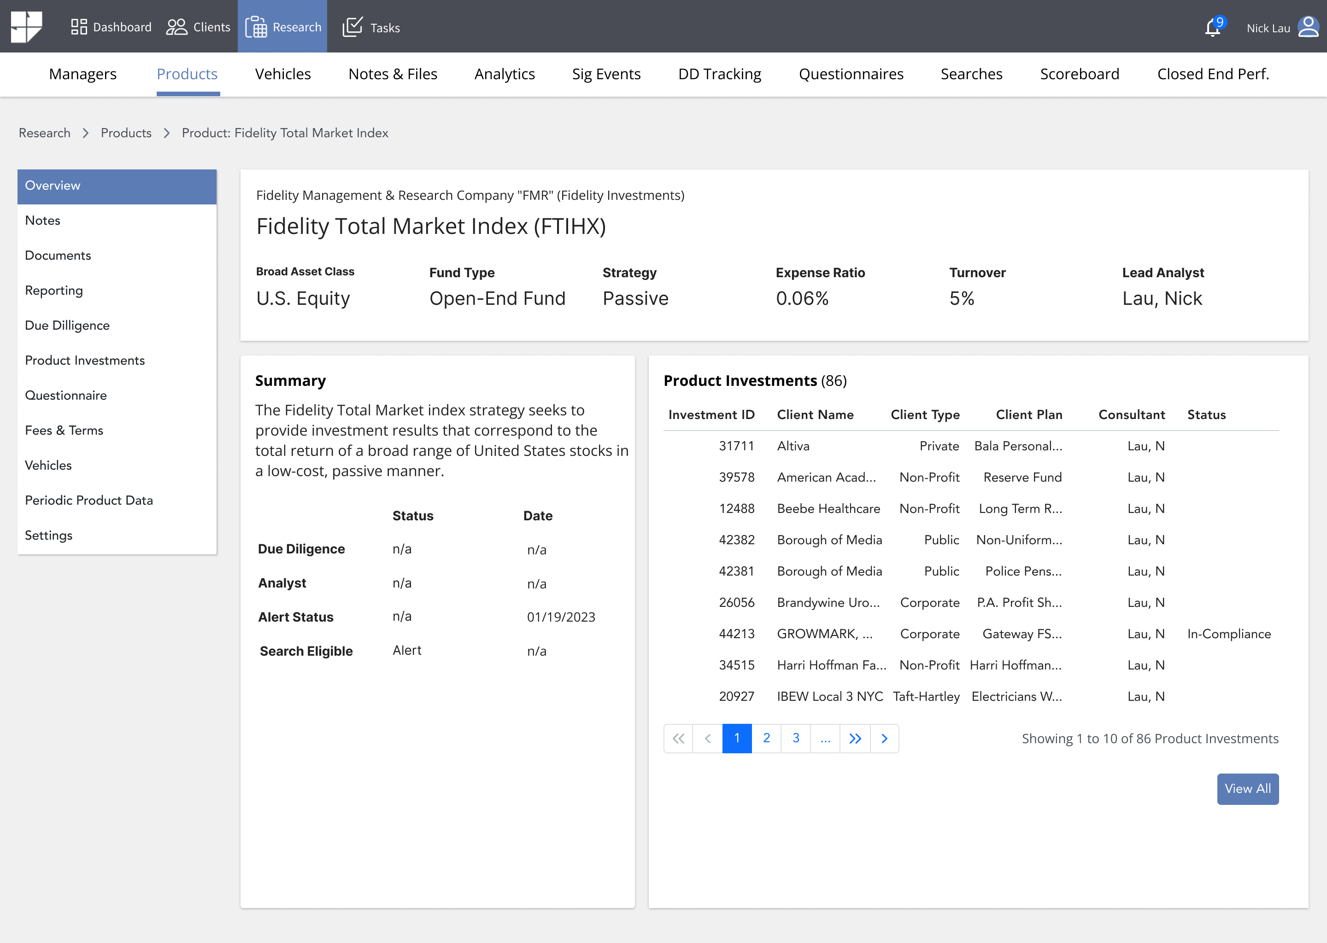Select Settings in the sidebar
Image resolution: width=1327 pixels, height=943 pixels.
click(117, 536)
